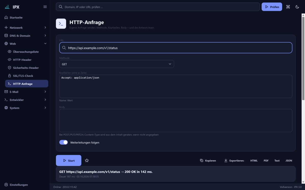Click the result line '200 OK in 142 ms'
Screen dimensions: 305x190
click(139, 172)
